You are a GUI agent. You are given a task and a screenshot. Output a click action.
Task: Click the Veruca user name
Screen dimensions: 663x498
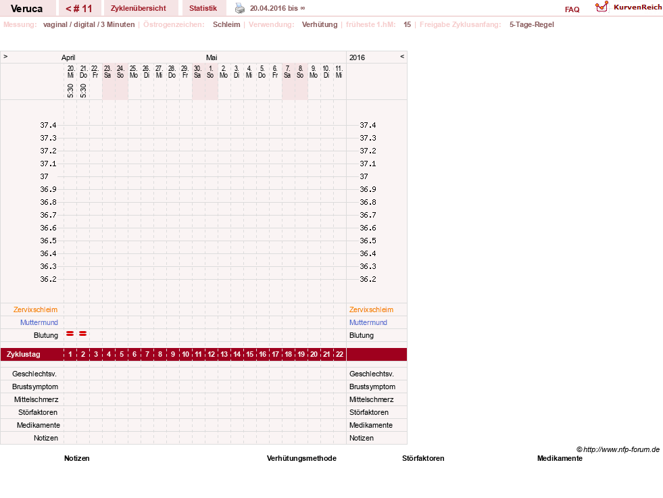(26, 9)
